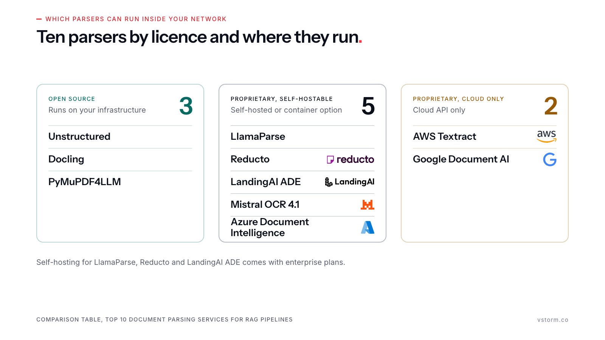The width and height of the screenshot is (605, 340).
Task: Click the red eyebrow heading text
Action: (x=136, y=19)
